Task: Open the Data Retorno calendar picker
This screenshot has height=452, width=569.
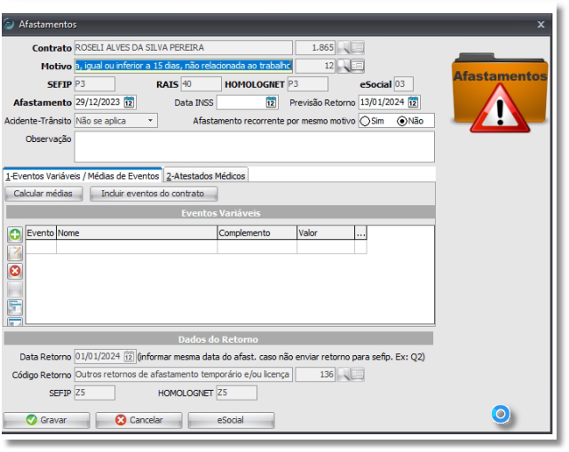Action: 129,356
